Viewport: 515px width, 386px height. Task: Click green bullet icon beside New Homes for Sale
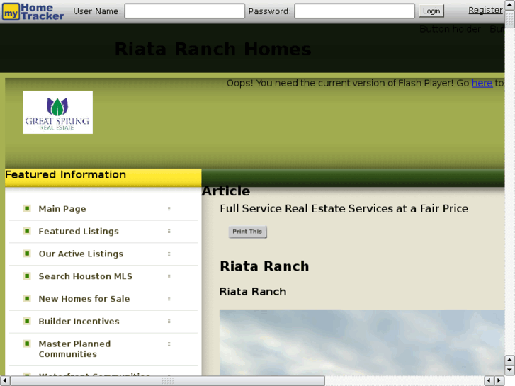coord(27,298)
